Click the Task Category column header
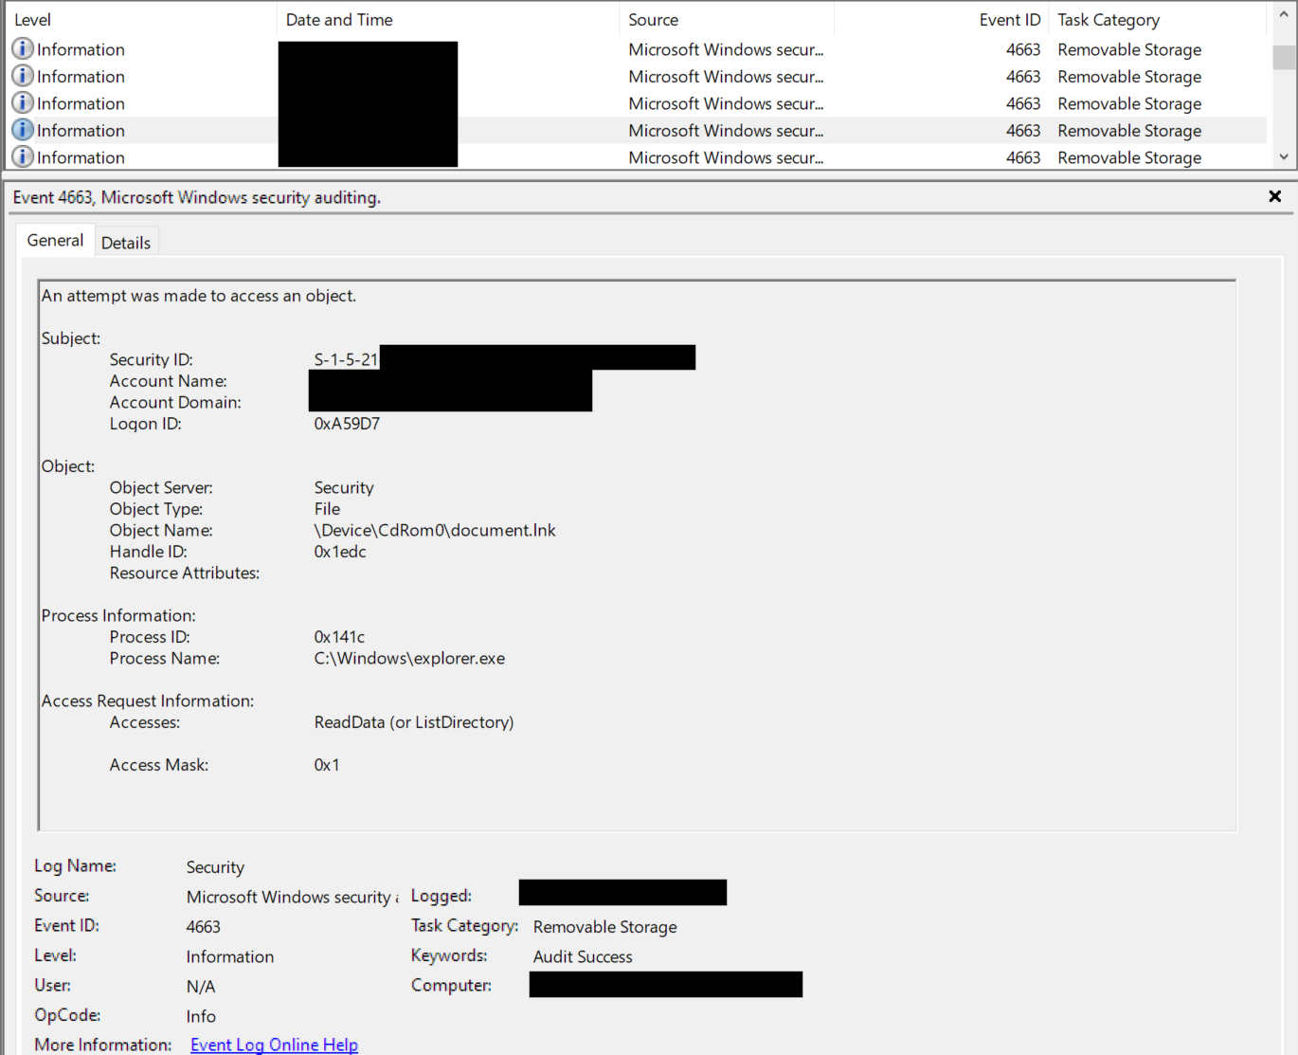The image size is (1298, 1055). [x=1109, y=19]
